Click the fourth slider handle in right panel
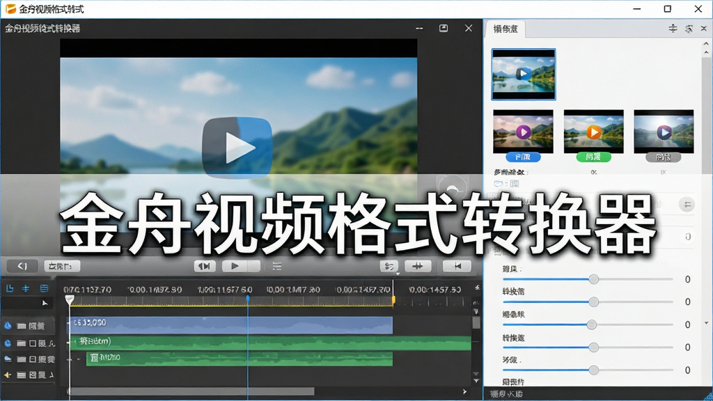This screenshot has height=401, width=713. 593,347
